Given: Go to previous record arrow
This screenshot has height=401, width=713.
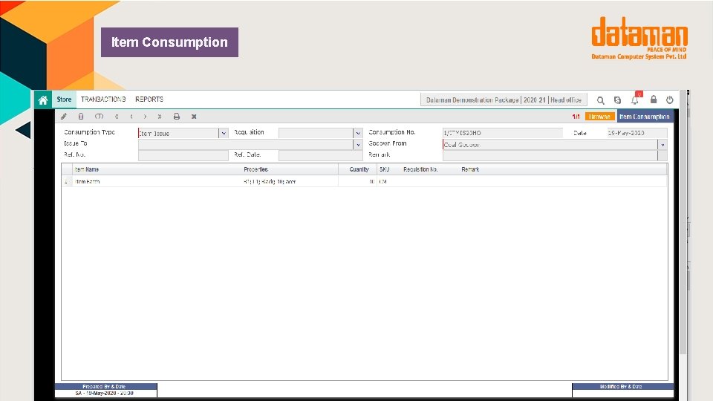Looking at the screenshot, I should [131, 117].
